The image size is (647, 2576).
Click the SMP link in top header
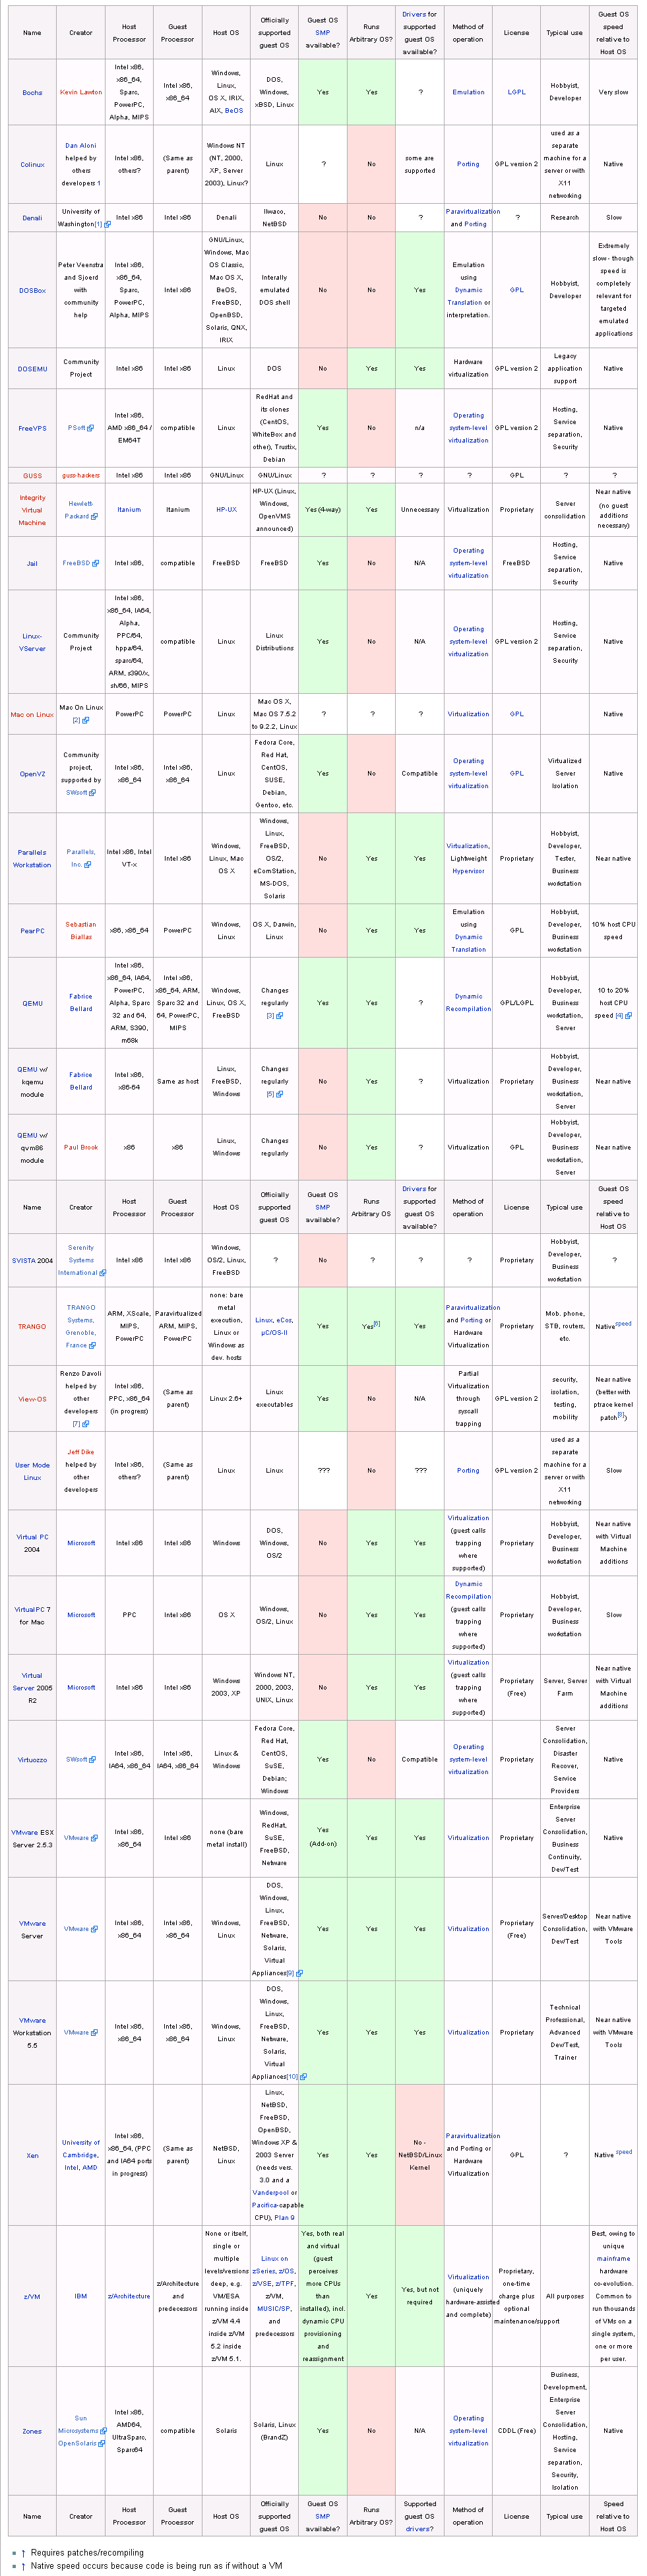[x=322, y=32]
